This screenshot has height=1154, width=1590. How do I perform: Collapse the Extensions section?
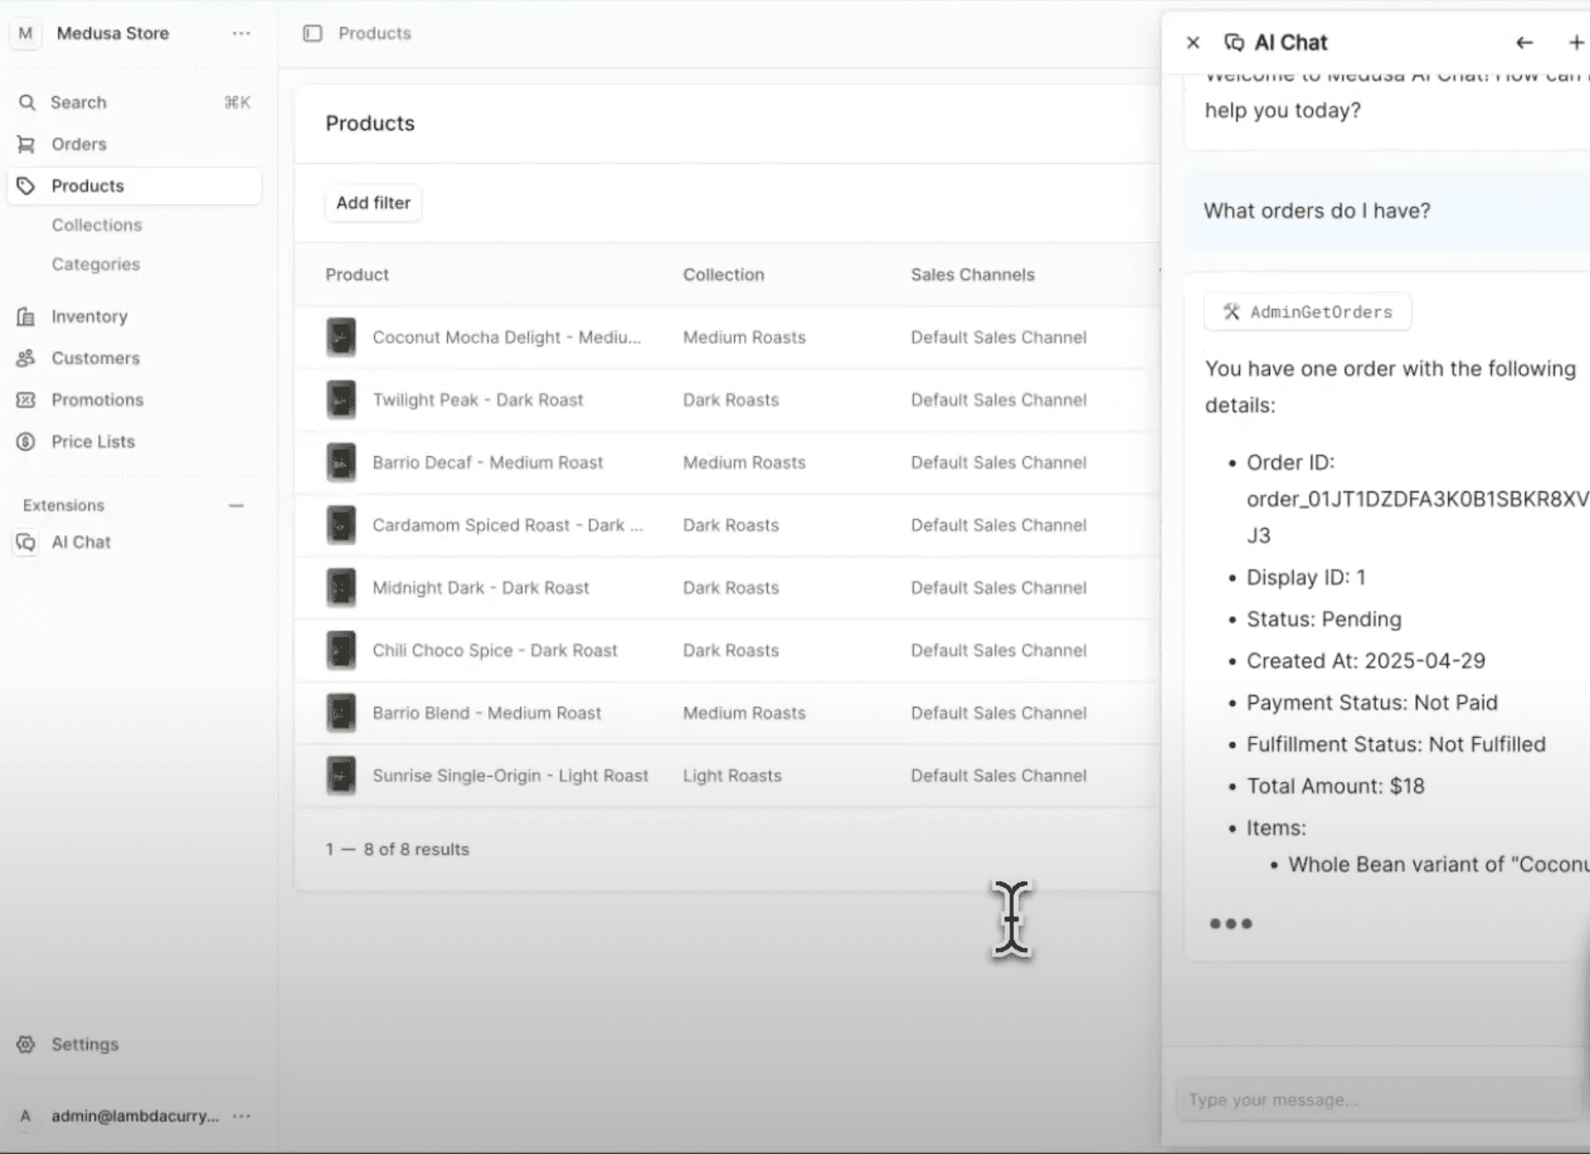click(x=236, y=505)
